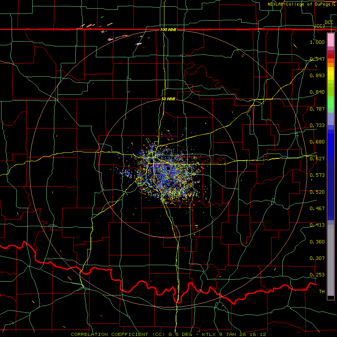This screenshot has height=337, width=337.
Task: Click the lavender segment of the color scale
Action: point(331,119)
